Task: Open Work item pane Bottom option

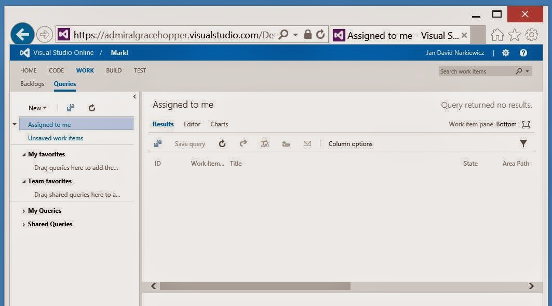Action: (x=506, y=124)
